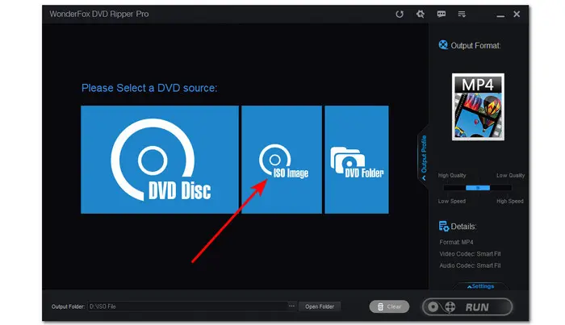Pick the DVD Folder source tile
The height and width of the screenshot is (325, 565).
(357, 160)
